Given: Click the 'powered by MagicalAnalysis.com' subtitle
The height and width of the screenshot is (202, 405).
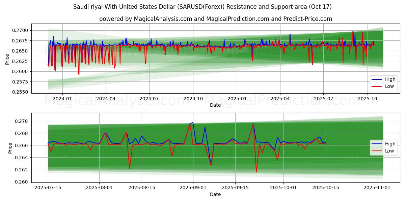Looking at the screenshot, I should pyautogui.click(x=215, y=19).
